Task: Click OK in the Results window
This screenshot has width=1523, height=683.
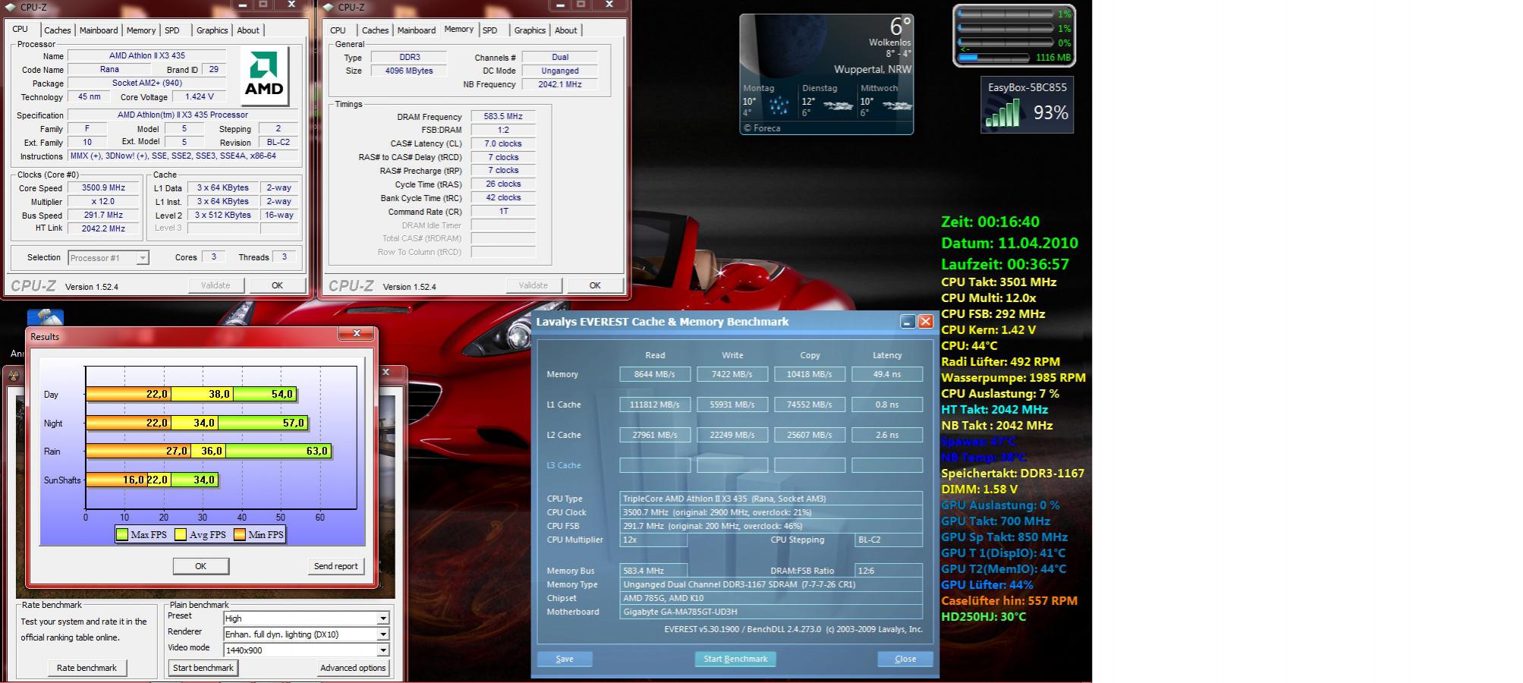Action: pos(200,566)
